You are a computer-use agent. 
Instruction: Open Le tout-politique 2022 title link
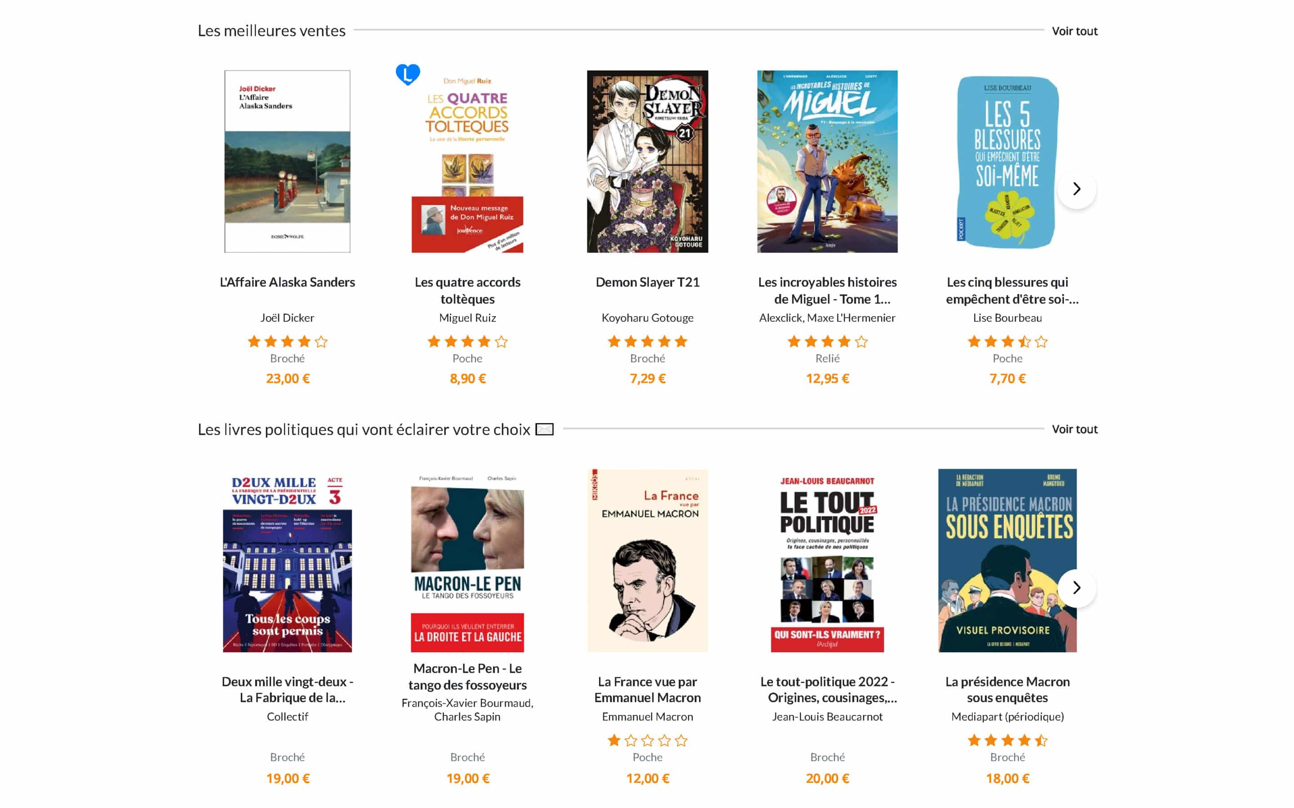point(827,689)
